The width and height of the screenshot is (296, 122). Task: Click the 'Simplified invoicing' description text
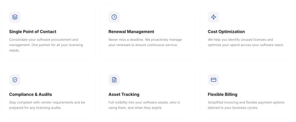tap(246, 102)
